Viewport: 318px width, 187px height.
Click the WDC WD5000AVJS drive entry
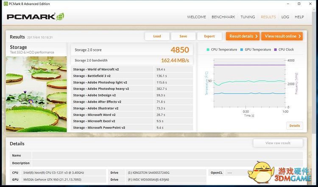tap(148, 179)
